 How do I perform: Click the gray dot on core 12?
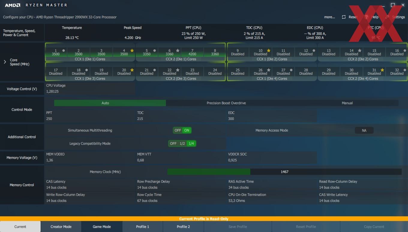314,51
